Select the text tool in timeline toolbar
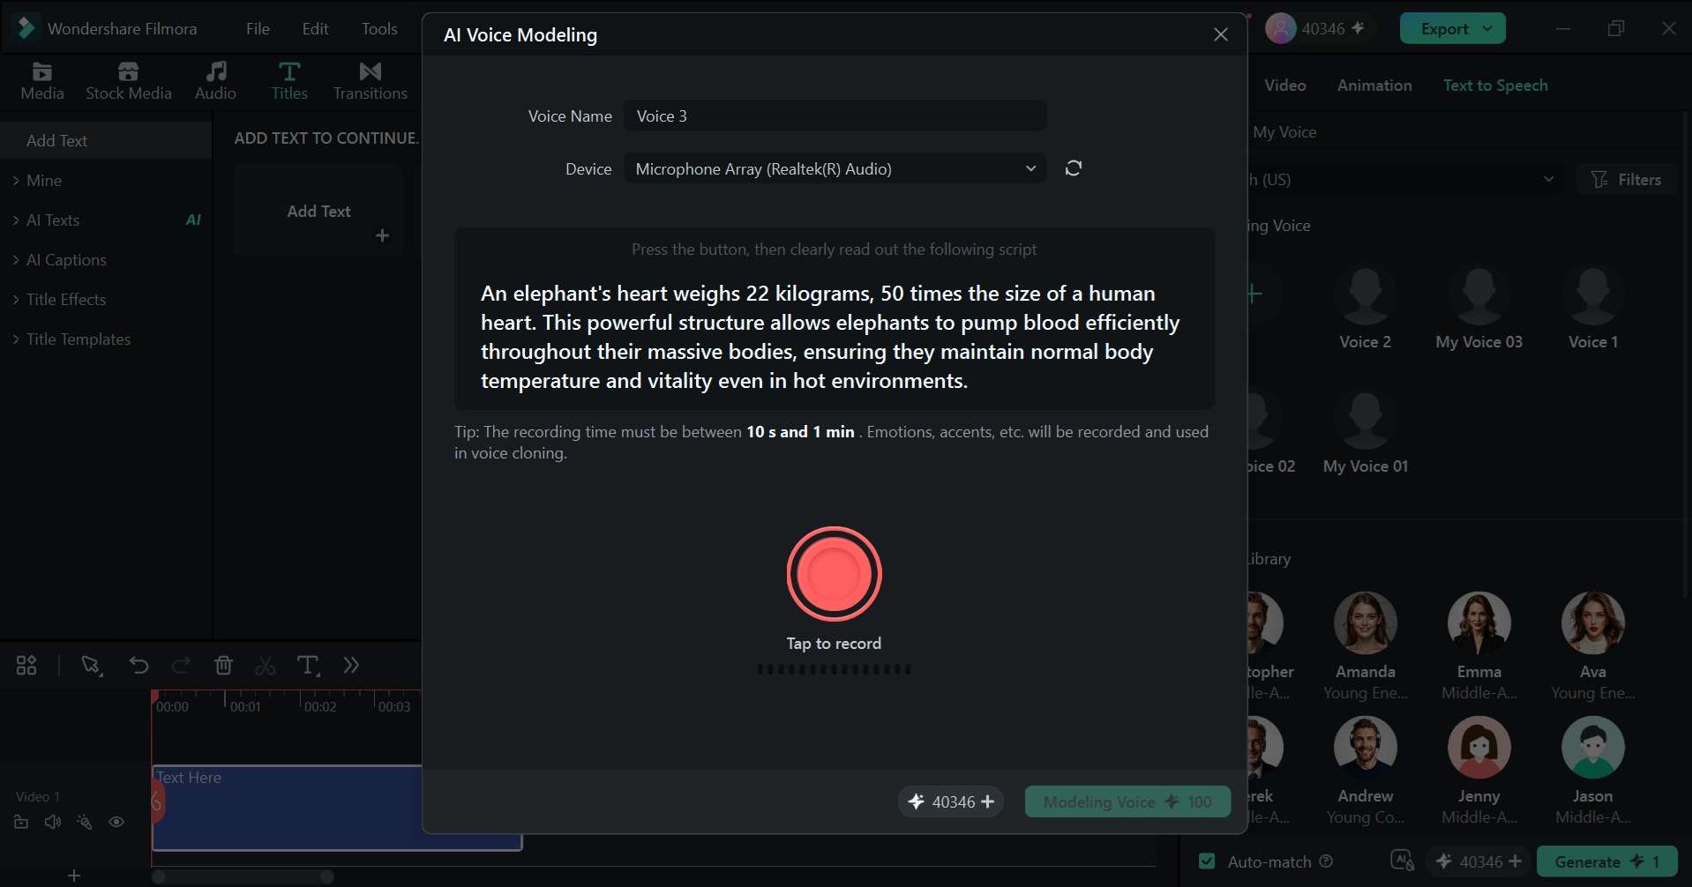The width and height of the screenshot is (1692, 887). 308,665
